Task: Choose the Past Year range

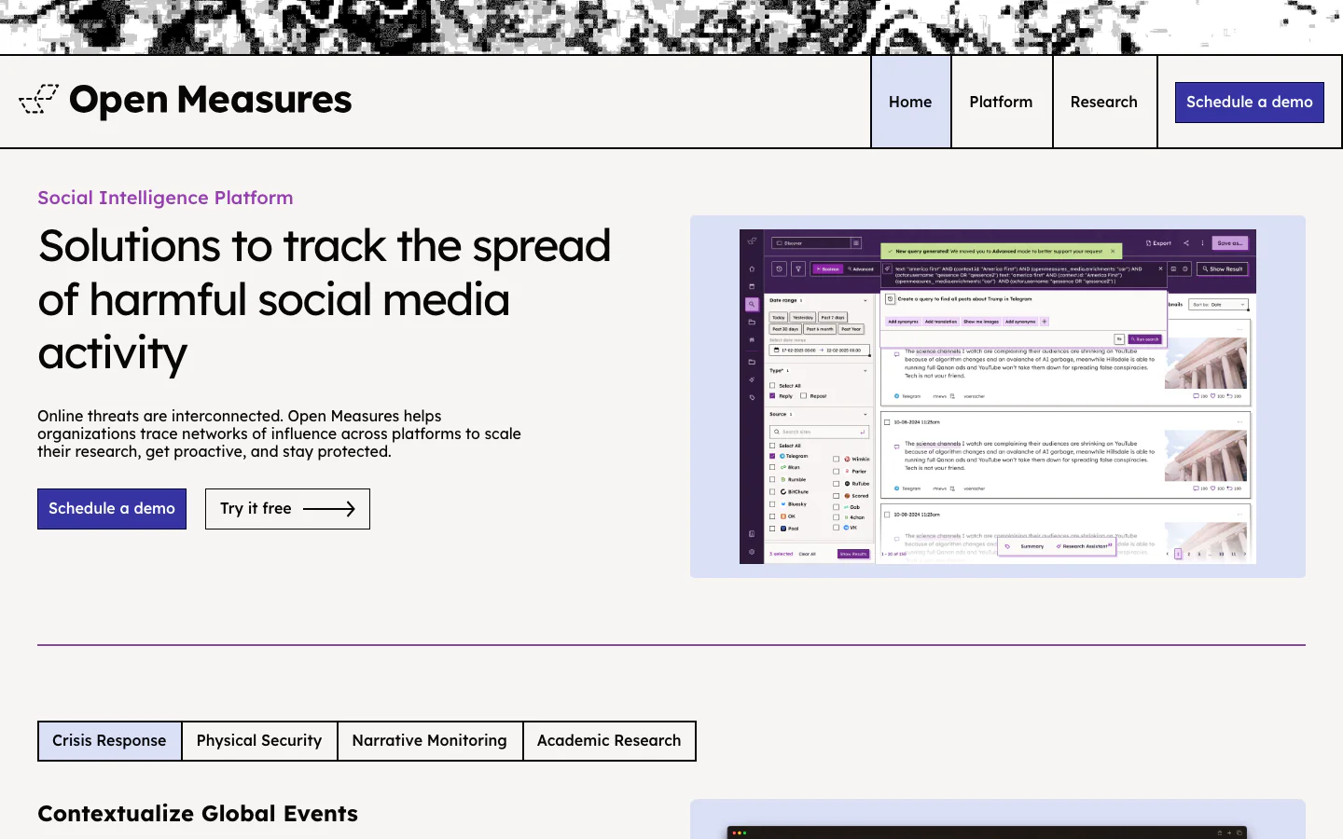Action: pos(851,329)
